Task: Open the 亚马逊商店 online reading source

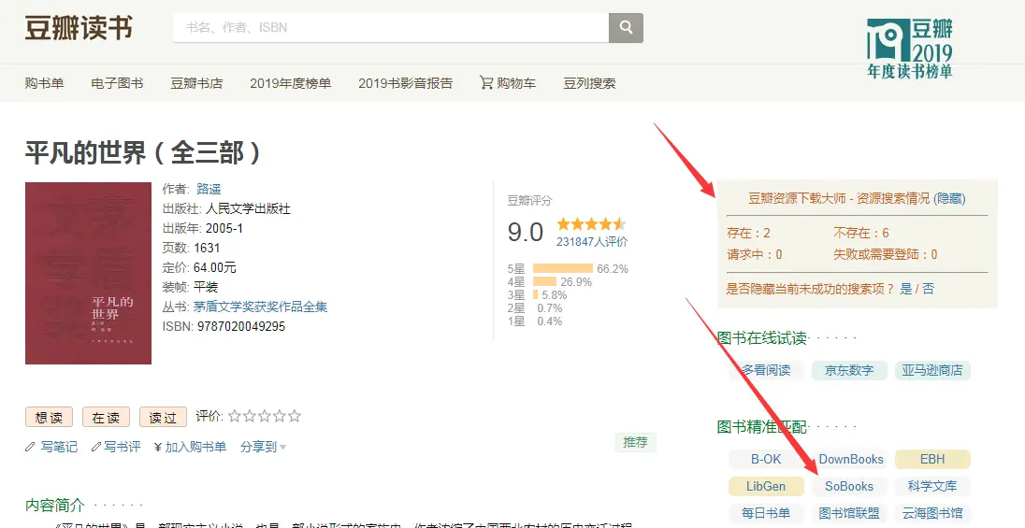Action: (932, 370)
